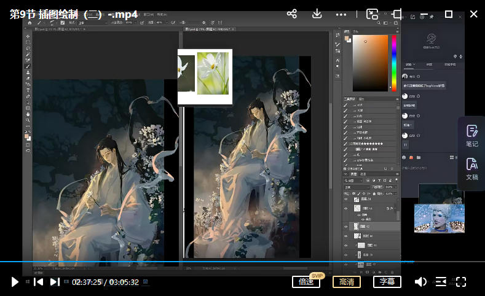This screenshot has width=485, height=296.
Task: Skip to the next video
Action: click(55, 282)
